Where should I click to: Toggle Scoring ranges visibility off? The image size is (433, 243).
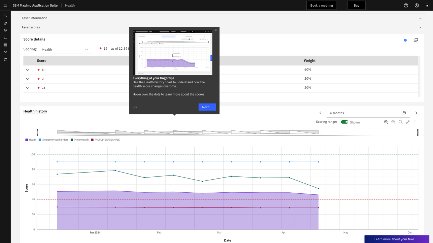point(345,122)
